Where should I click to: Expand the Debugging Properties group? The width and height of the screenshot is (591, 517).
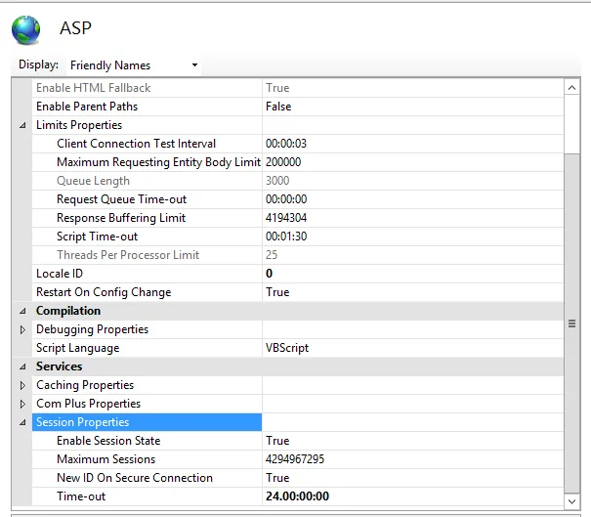click(23, 330)
